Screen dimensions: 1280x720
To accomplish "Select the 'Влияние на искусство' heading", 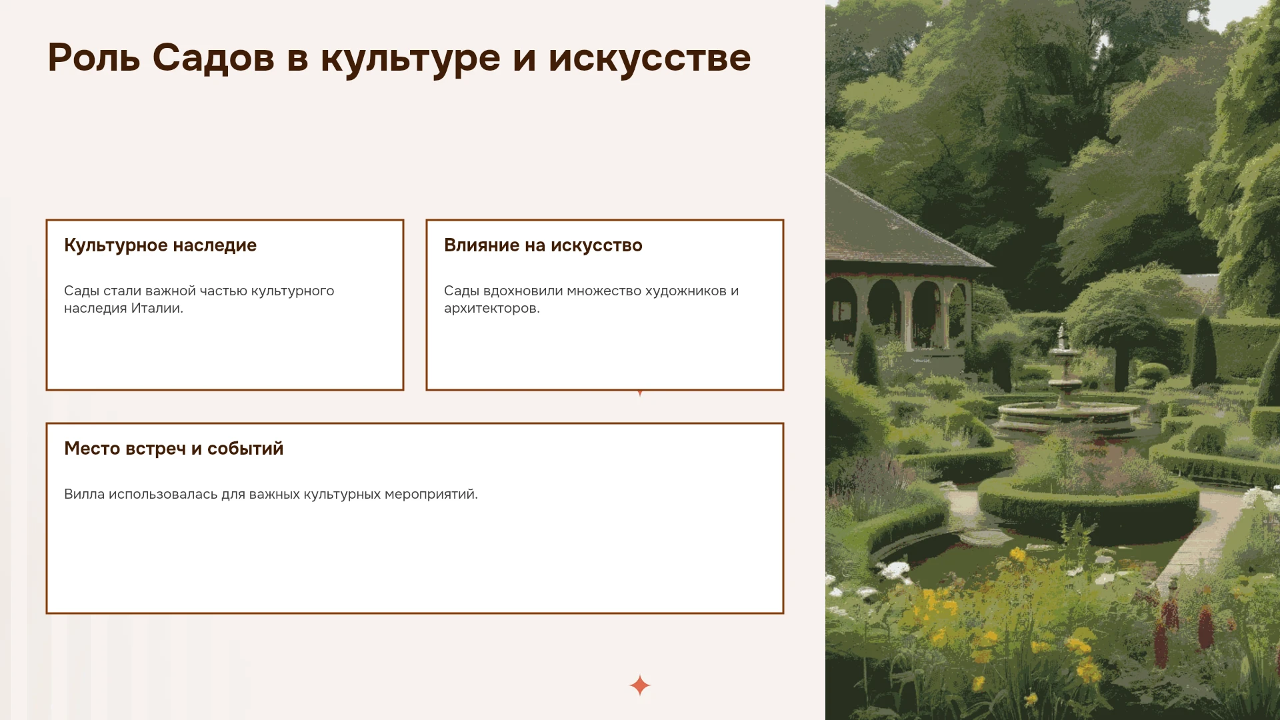I will point(543,245).
